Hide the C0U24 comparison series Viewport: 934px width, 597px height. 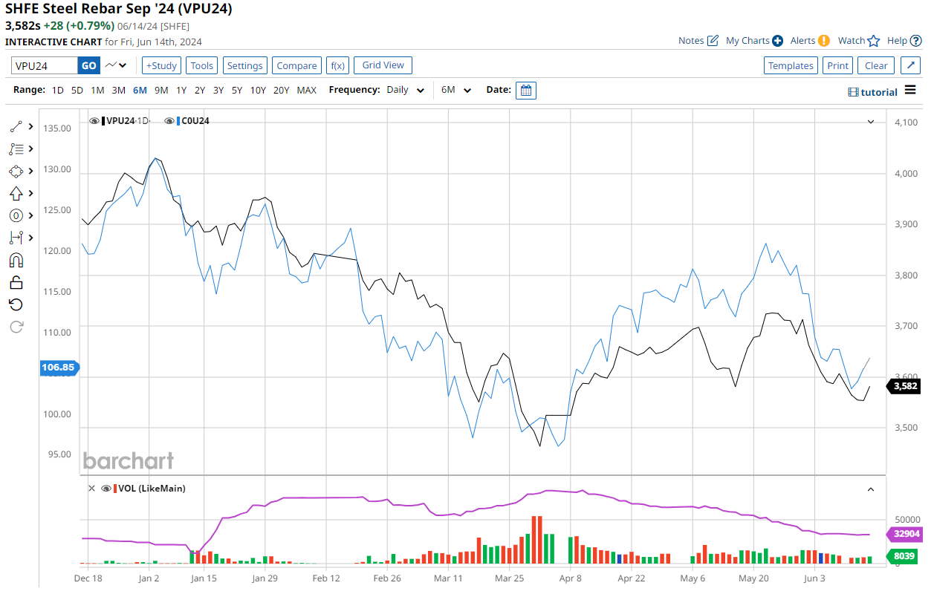pyautogui.click(x=169, y=121)
